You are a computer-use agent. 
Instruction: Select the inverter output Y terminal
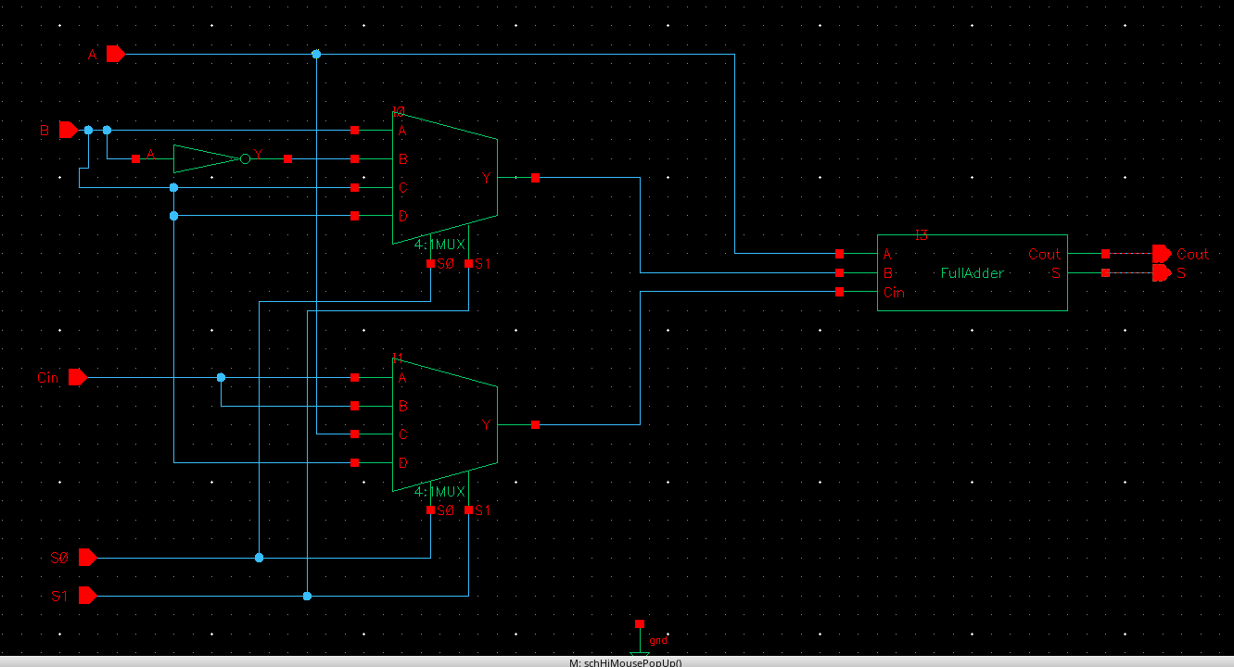(287, 159)
